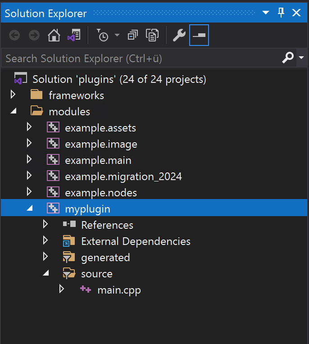Image resolution: width=309 pixels, height=344 pixels.
Task: Collapse the modules folder
Action: tap(13, 111)
